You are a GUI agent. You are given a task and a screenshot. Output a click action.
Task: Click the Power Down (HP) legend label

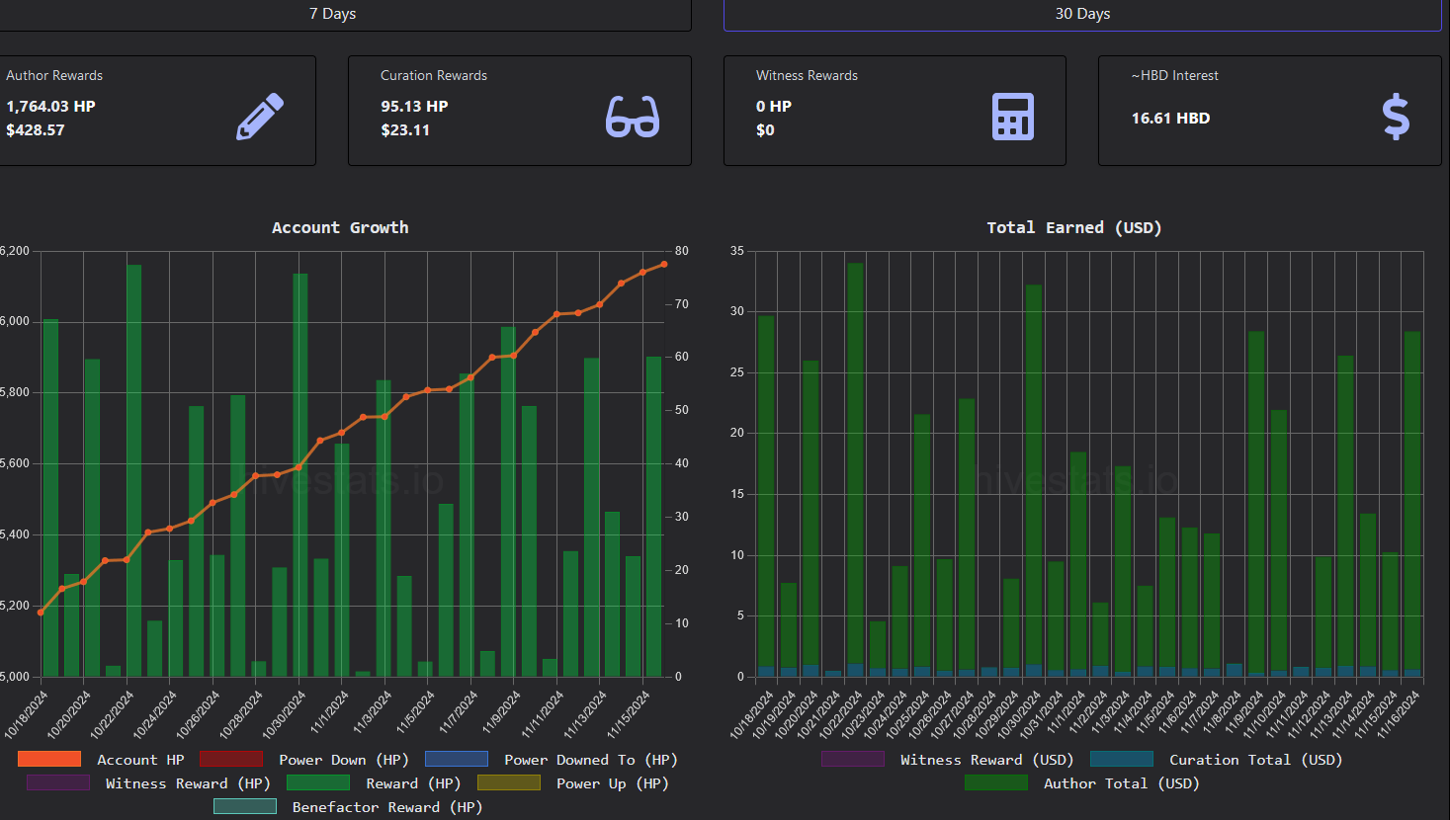pyautogui.click(x=344, y=760)
